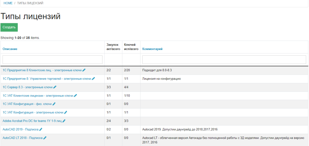
Task: Edit pencil icon for 1С УАТ Конфигурация физ. ключи
Action: click(x=54, y=104)
